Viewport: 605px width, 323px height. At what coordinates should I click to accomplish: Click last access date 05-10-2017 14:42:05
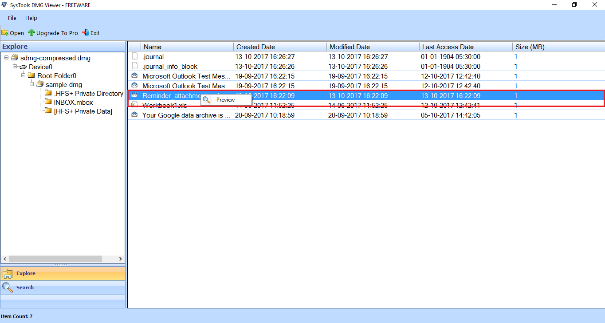click(451, 115)
